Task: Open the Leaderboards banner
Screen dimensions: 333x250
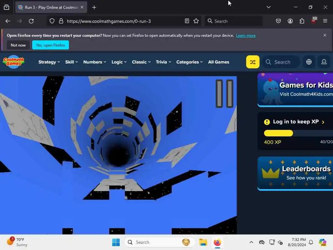Action: pos(295,174)
